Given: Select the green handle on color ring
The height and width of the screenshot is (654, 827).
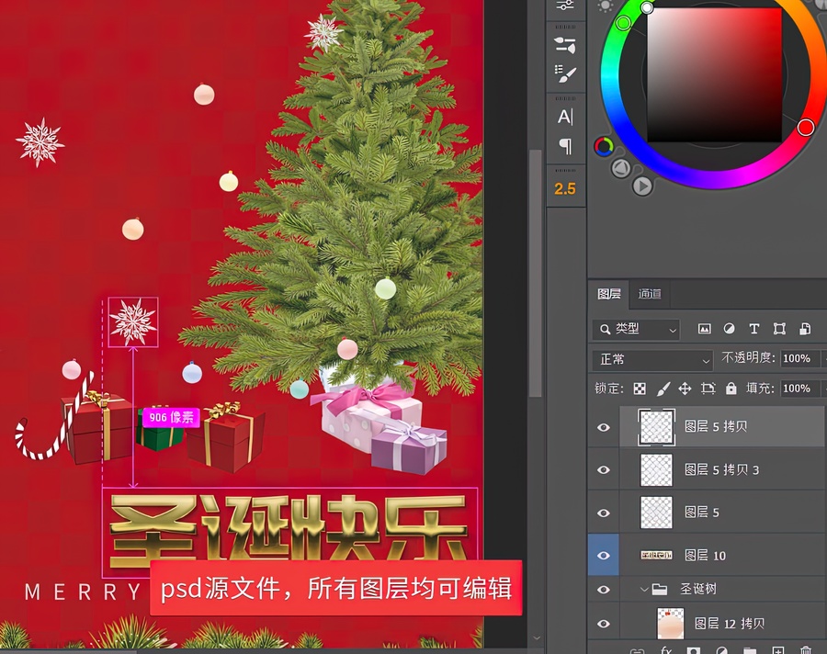Looking at the screenshot, I should click(x=623, y=23).
